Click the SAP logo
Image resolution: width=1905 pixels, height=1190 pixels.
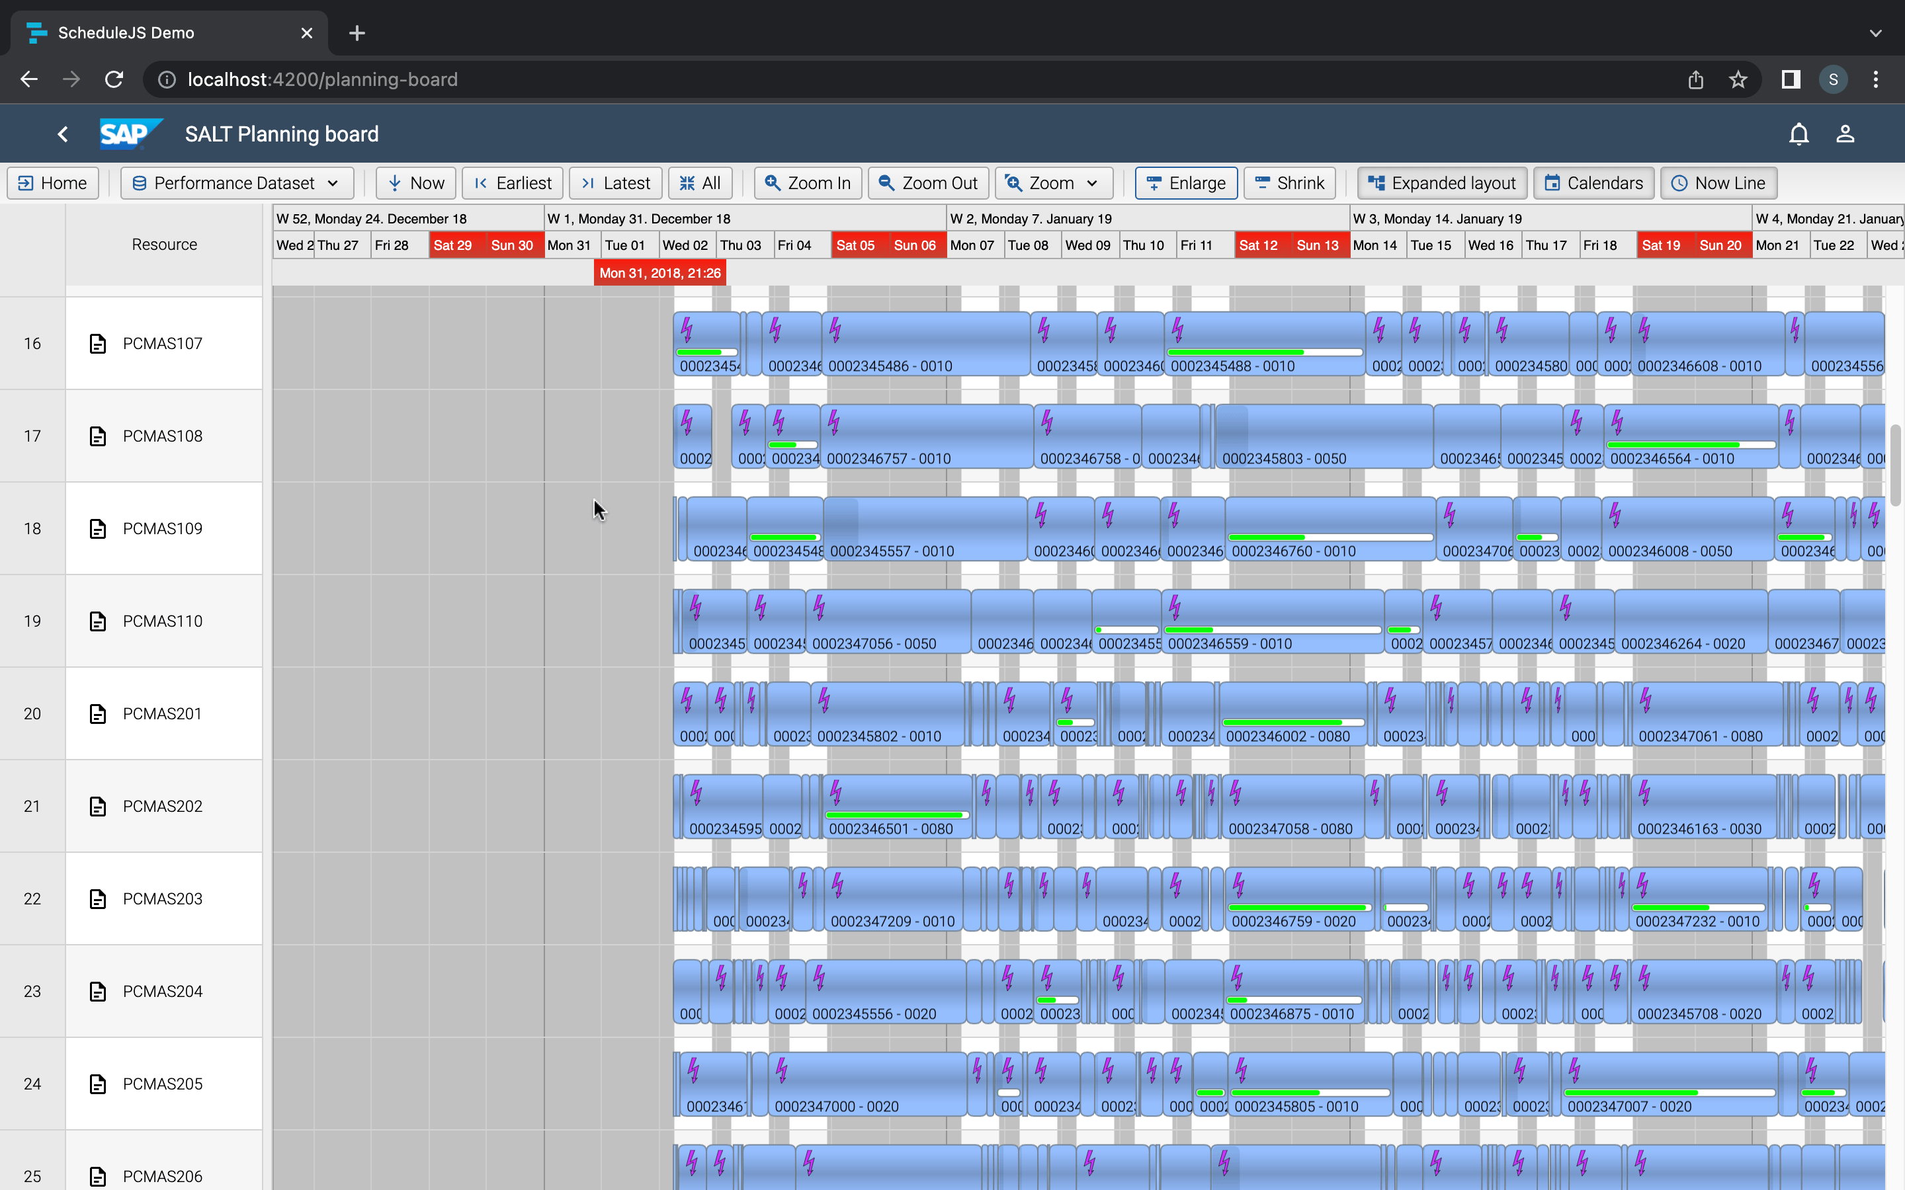point(131,134)
